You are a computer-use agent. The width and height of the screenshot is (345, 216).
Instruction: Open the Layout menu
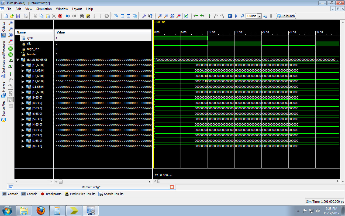coord(77,9)
